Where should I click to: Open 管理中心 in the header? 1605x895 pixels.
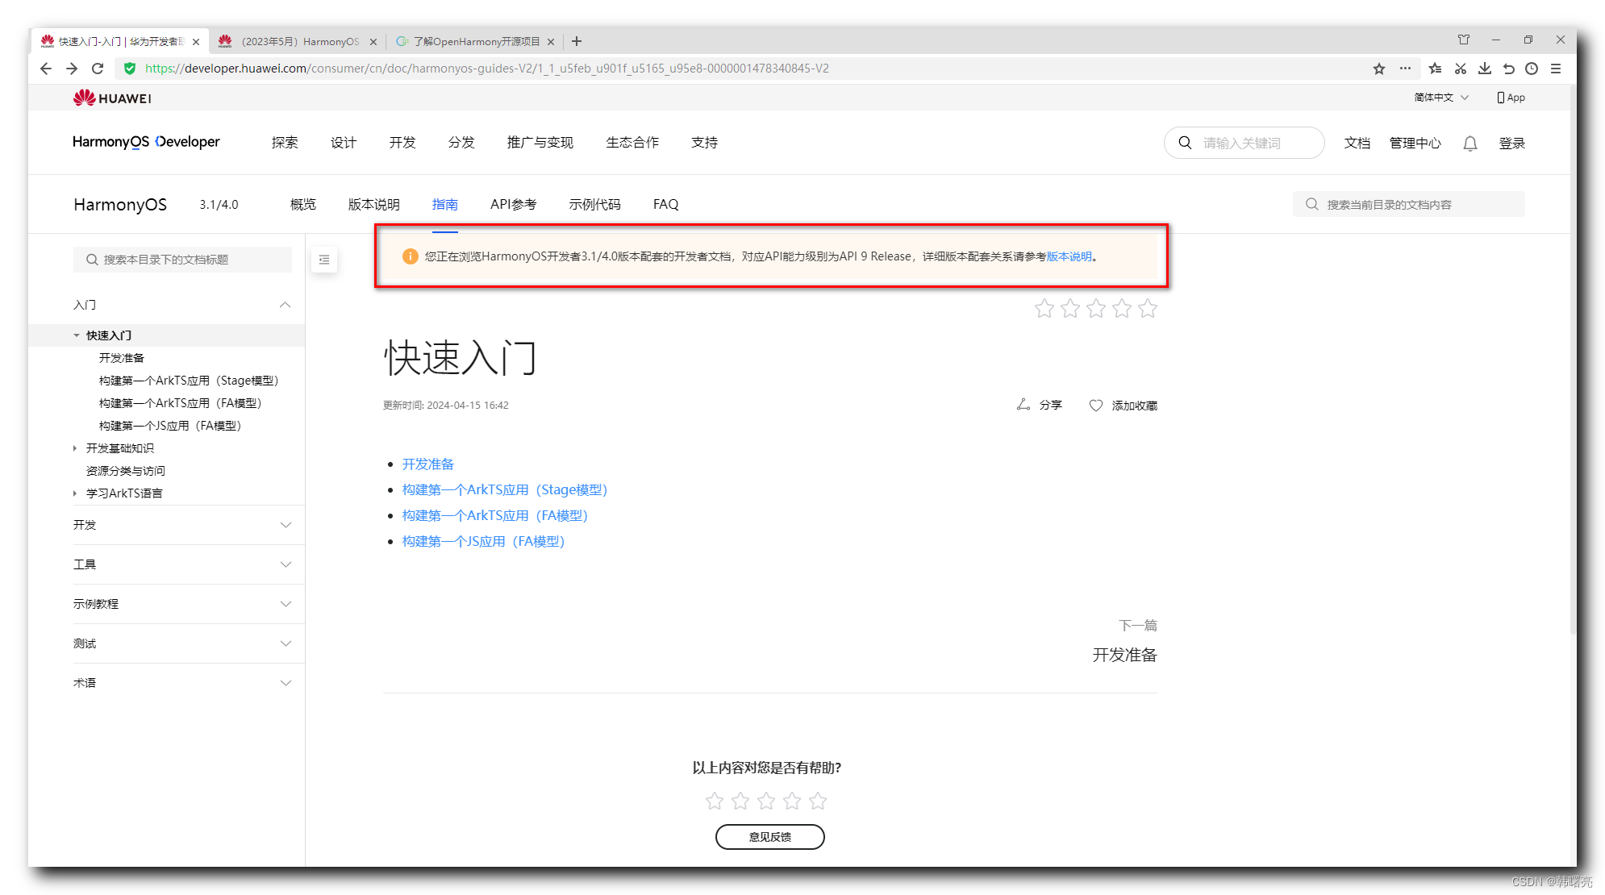click(x=1415, y=144)
